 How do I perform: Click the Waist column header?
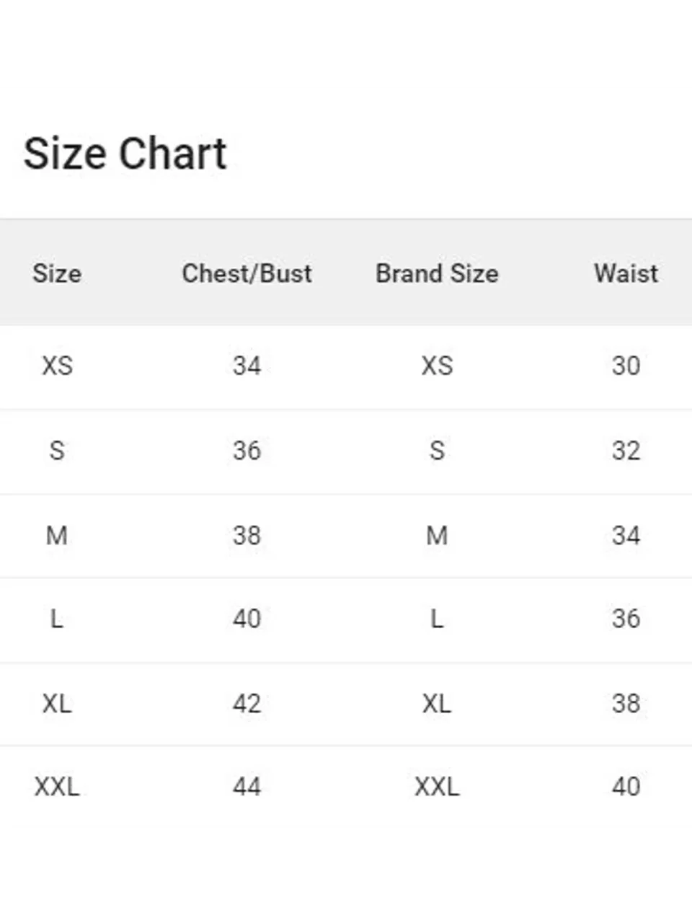pos(626,273)
